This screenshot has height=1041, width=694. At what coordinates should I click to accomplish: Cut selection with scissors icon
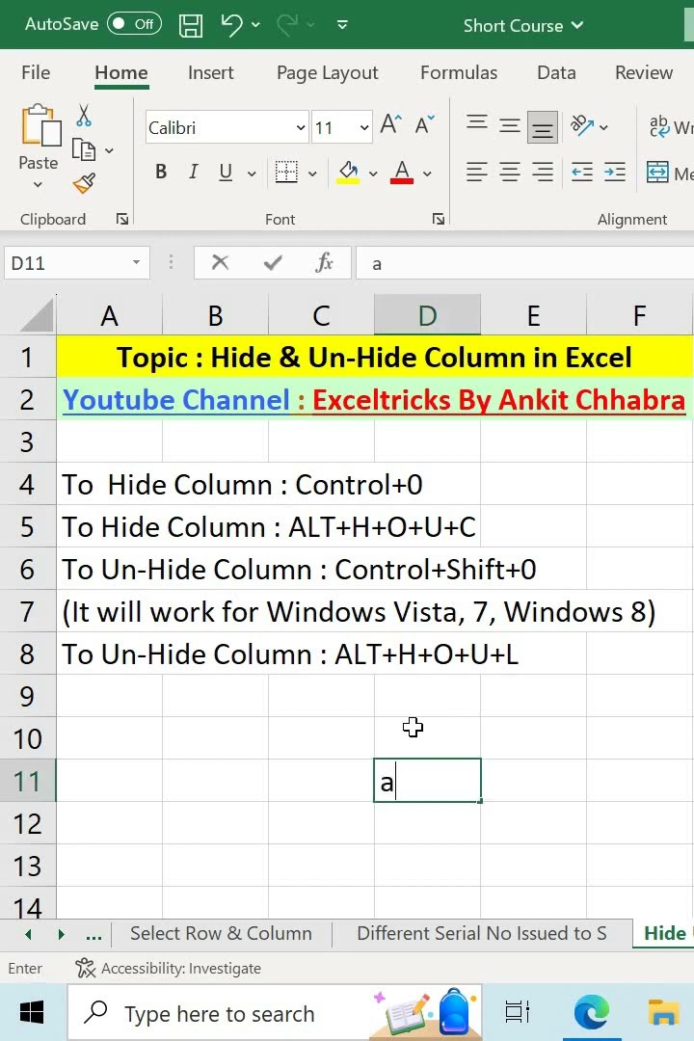83,116
